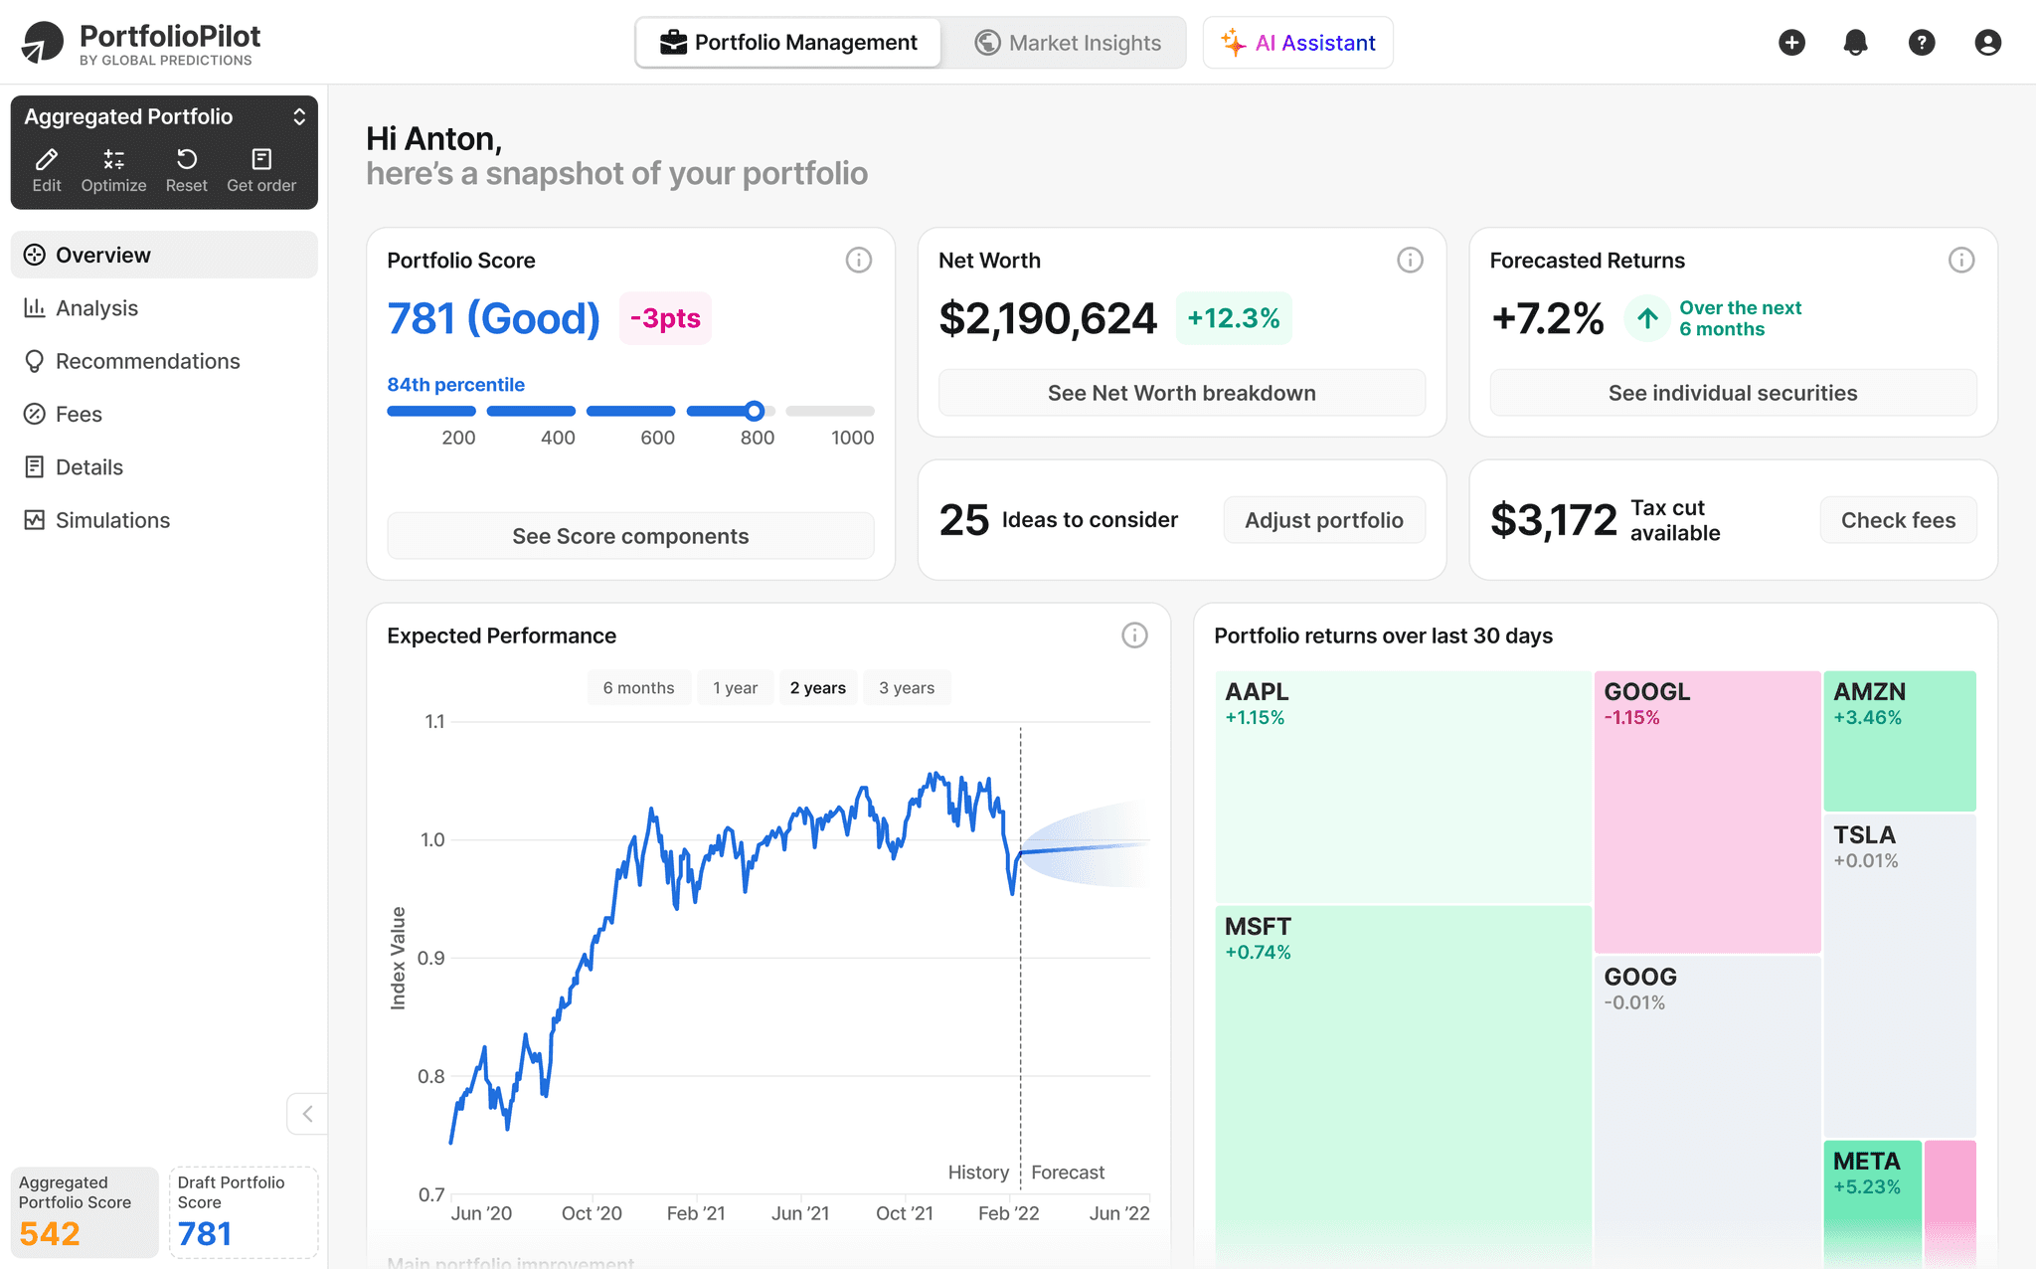
Task: Expand the Aggregated Portfolio selector
Action: 298,117
